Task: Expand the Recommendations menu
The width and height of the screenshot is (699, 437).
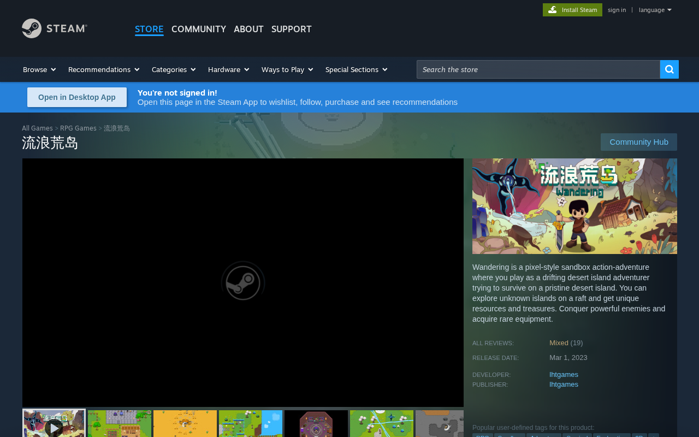Action: click(104, 69)
